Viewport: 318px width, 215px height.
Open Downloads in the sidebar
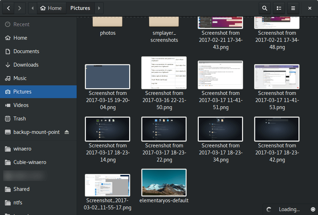[26, 64]
